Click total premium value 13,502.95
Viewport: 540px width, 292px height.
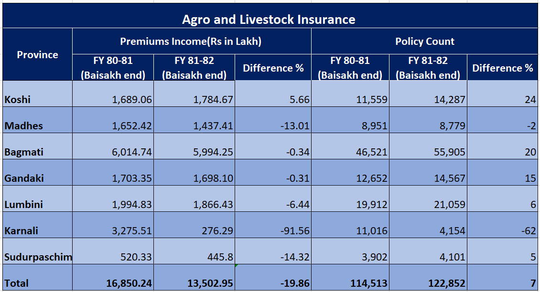pos(194,283)
